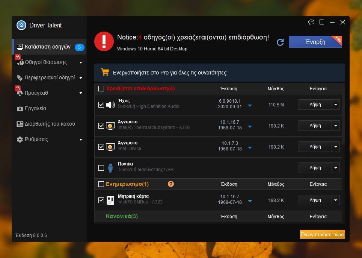The image size is (362, 258).
Task: Click the refresh scan icon
Action: click(x=280, y=42)
